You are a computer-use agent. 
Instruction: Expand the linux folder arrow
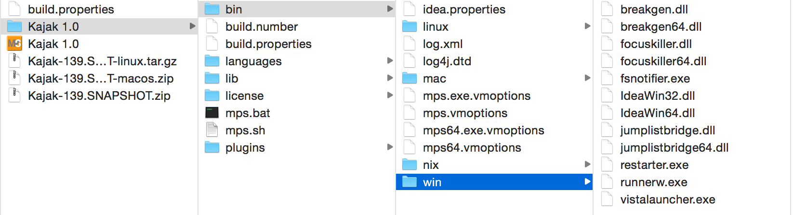point(587,26)
